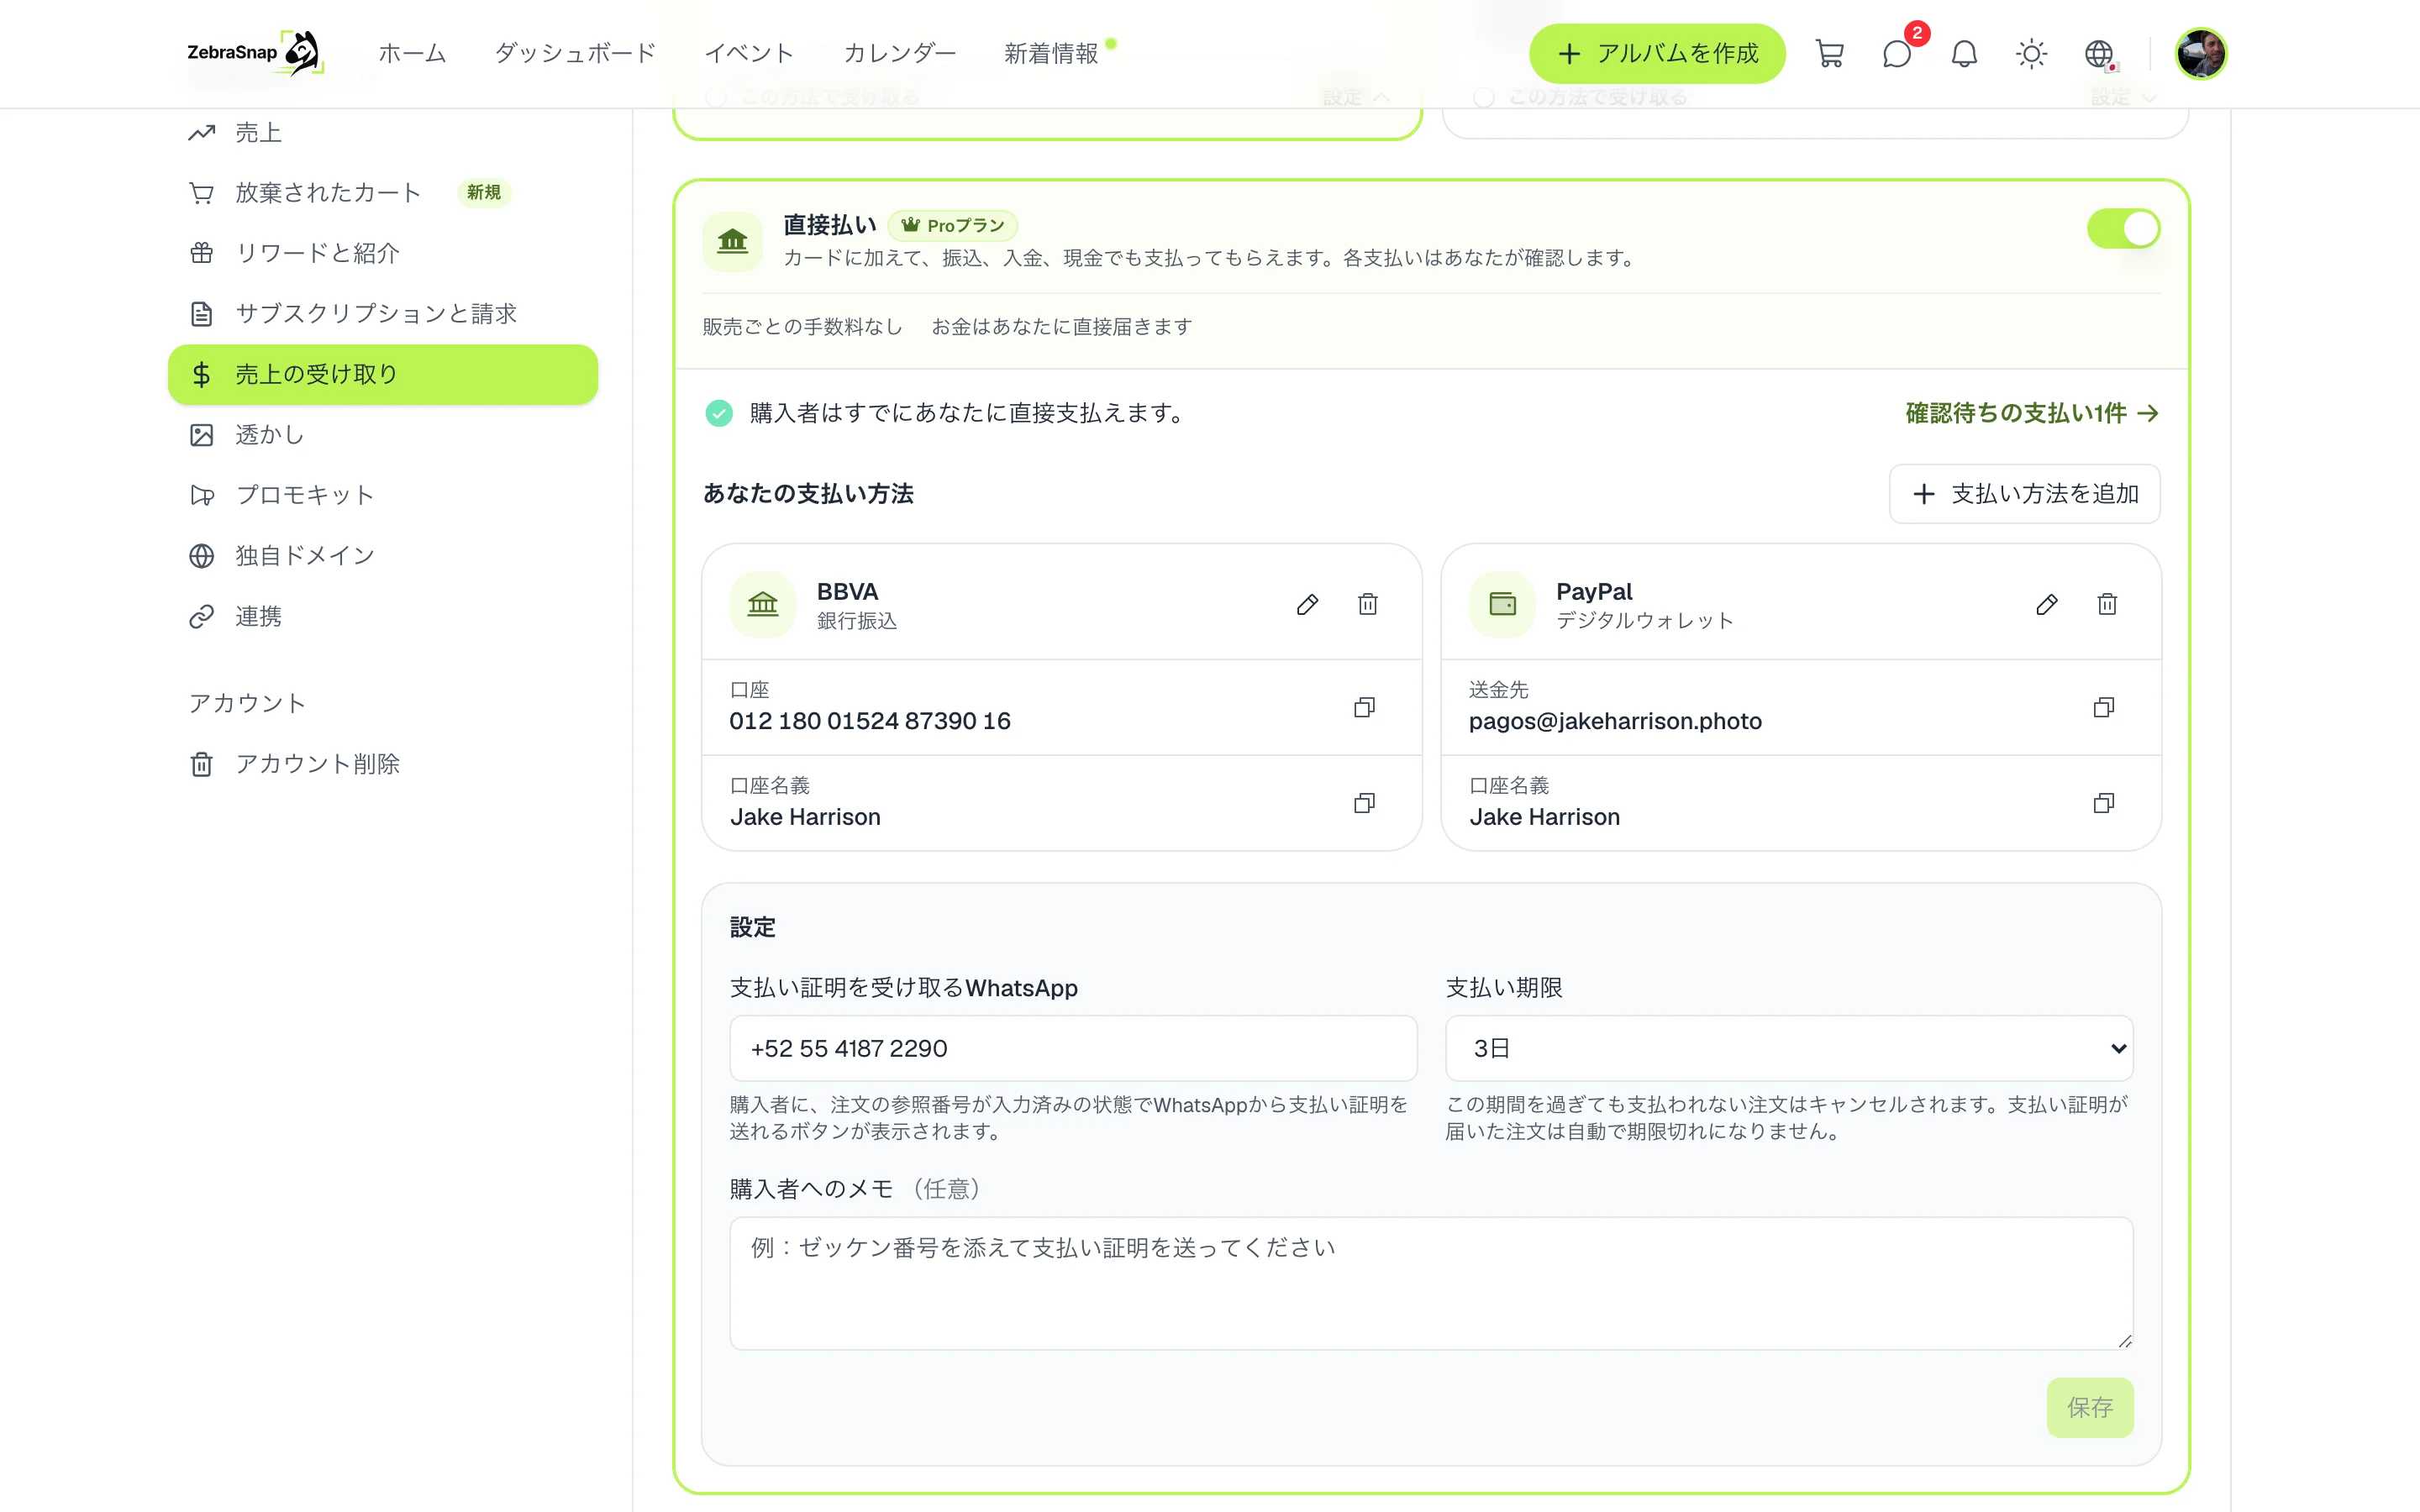This screenshot has height=1512, width=2420.
Task: Click the アルバムを作成 button
Action: point(1657,53)
